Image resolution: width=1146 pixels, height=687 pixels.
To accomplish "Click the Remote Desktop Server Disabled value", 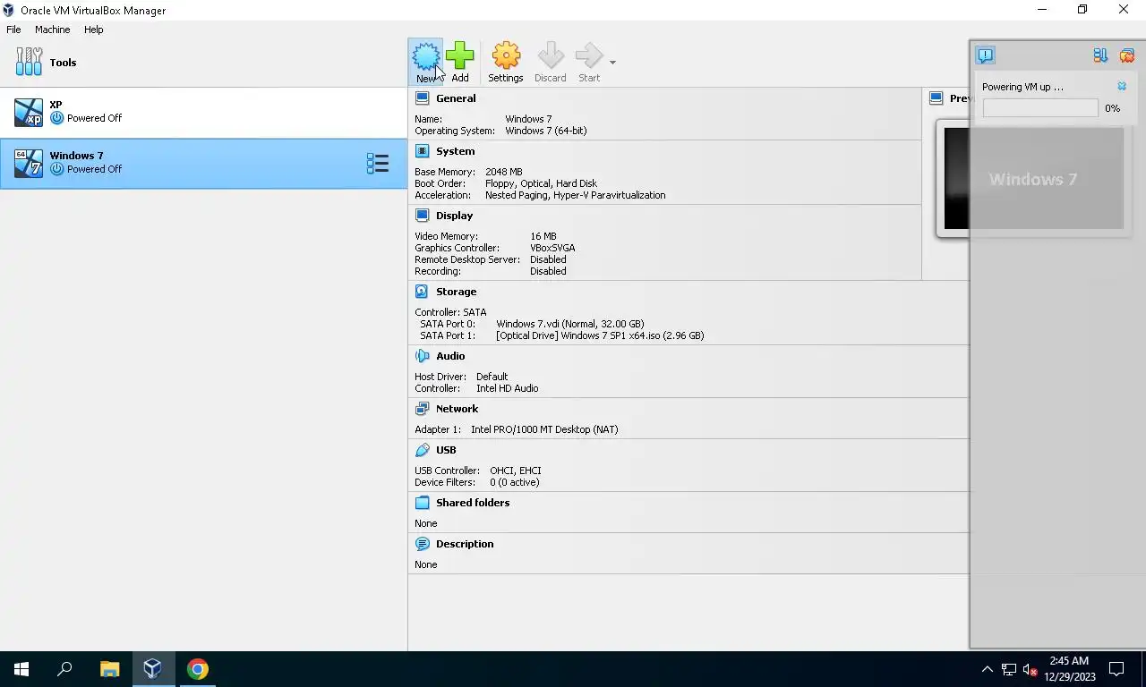I will click(x=548, y=259).
